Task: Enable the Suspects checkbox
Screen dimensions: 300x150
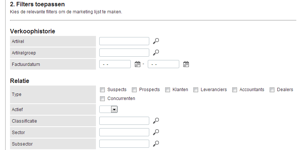Action: click(x=103, y=90)
